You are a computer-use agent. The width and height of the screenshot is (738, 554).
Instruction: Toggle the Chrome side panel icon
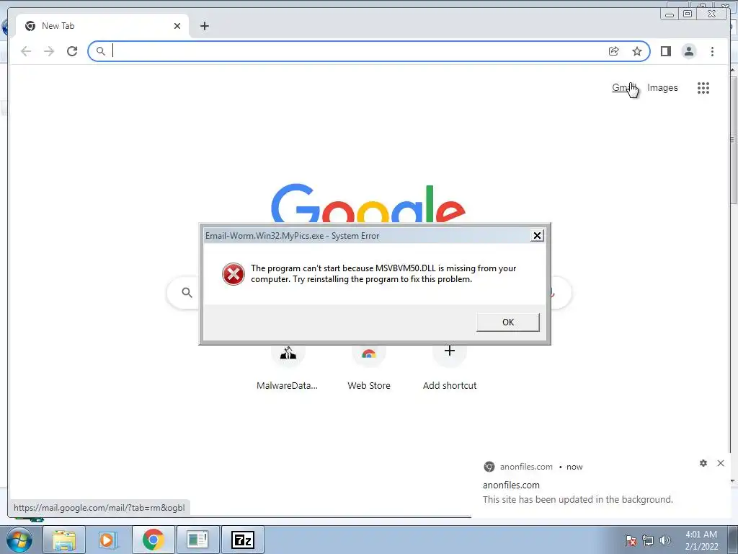(x=665, y=51)
